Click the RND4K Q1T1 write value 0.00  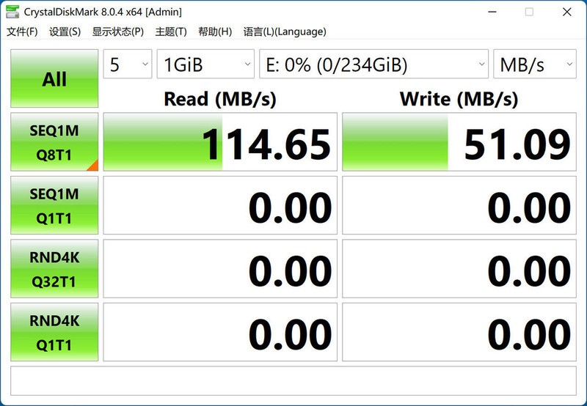(459, 332)
